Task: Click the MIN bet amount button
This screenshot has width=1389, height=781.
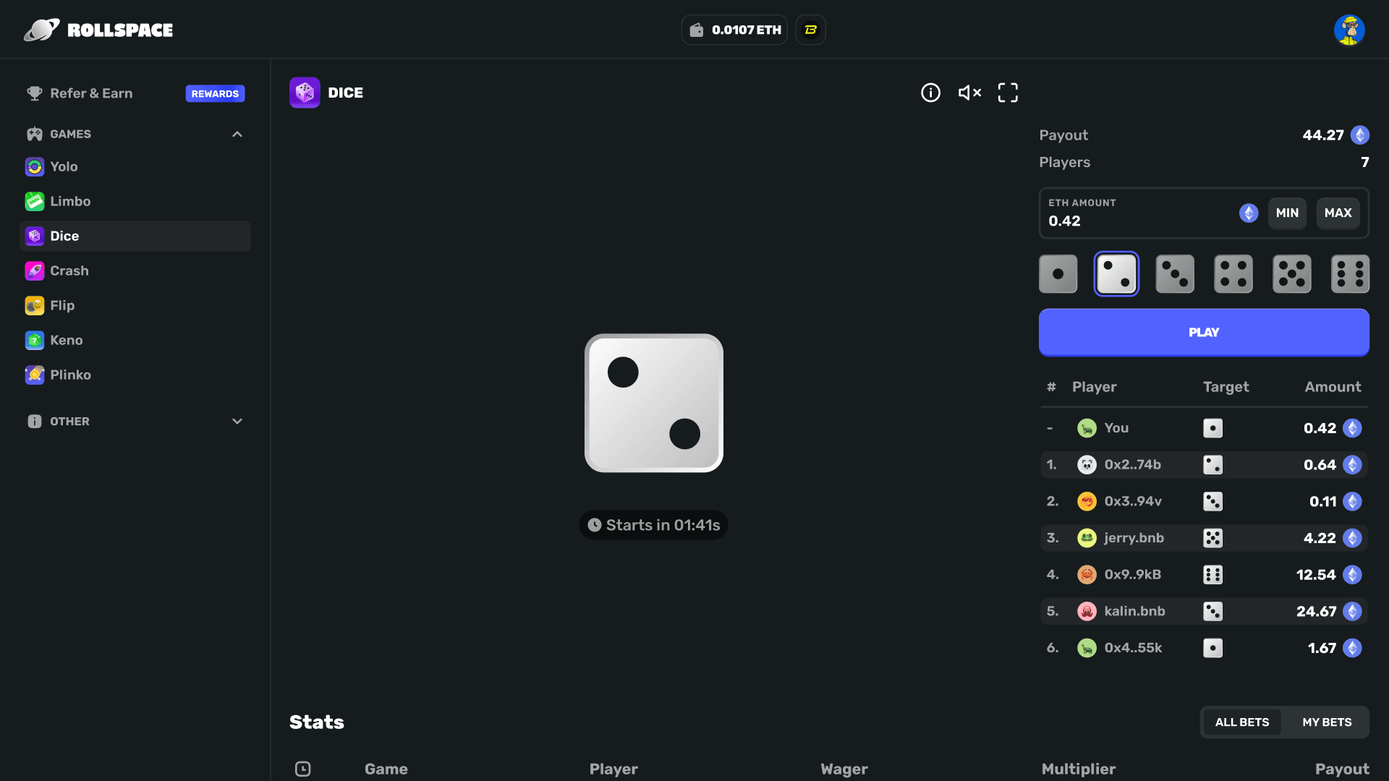Action: (1287, 213)
